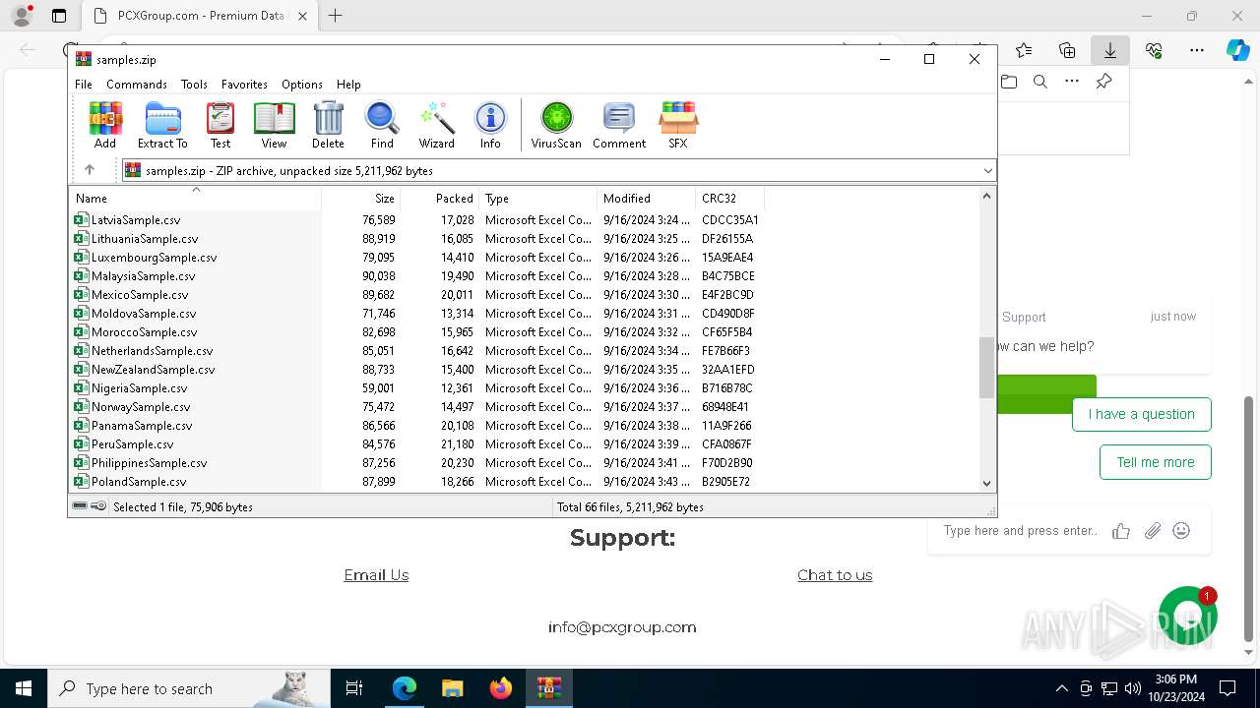Open the Favorites menu
1260x708 pixels.
244,85
